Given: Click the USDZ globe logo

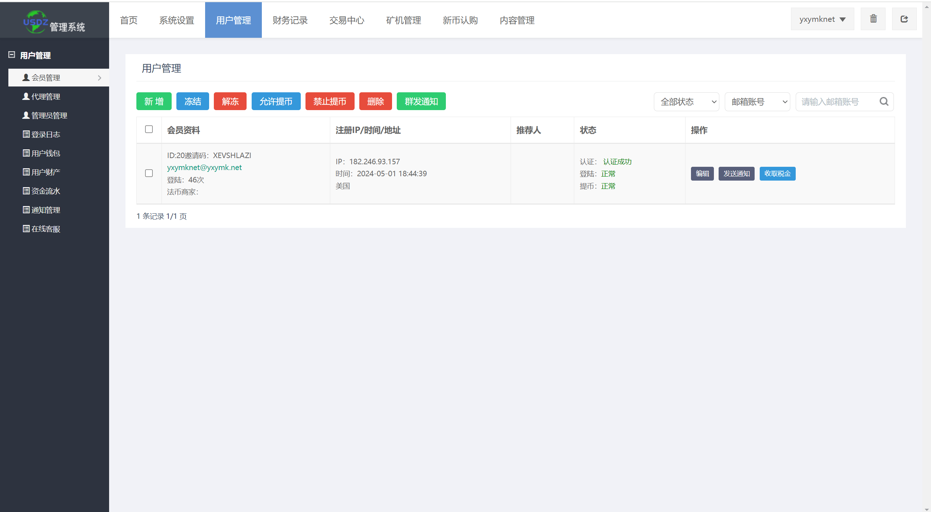Looking at the screenshot, I should point(35,22).
